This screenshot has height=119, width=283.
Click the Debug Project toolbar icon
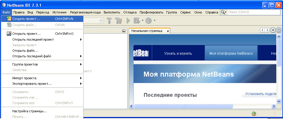pyautogui.click(x=137, y=20)
